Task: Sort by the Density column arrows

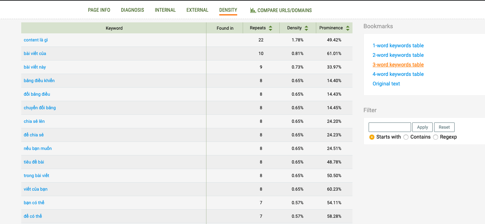Action: coord(306,28)
